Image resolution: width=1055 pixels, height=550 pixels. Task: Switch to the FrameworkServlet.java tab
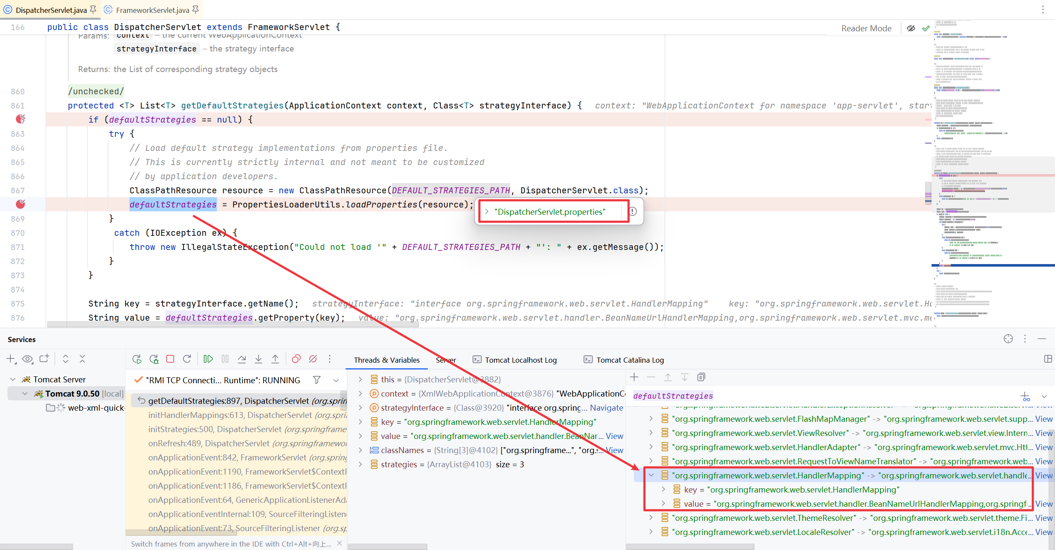(152, 10)
